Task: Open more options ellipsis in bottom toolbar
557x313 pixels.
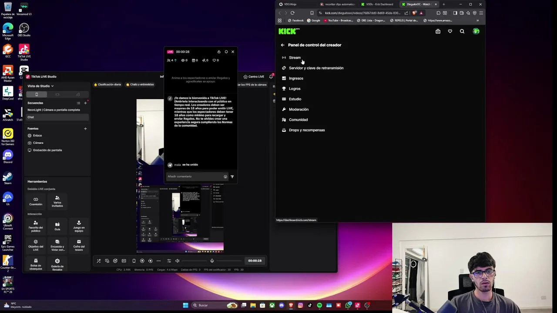Action: 158,261
